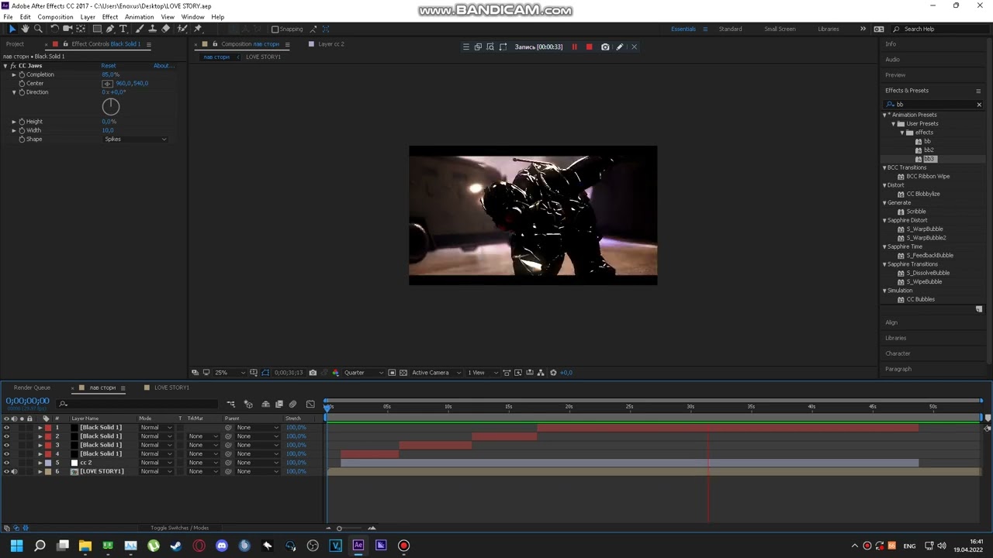Switch to the LOVE STORY1 timeline tab
The image size is (993, 558).
pyautogui.click(x=171, y=387)
